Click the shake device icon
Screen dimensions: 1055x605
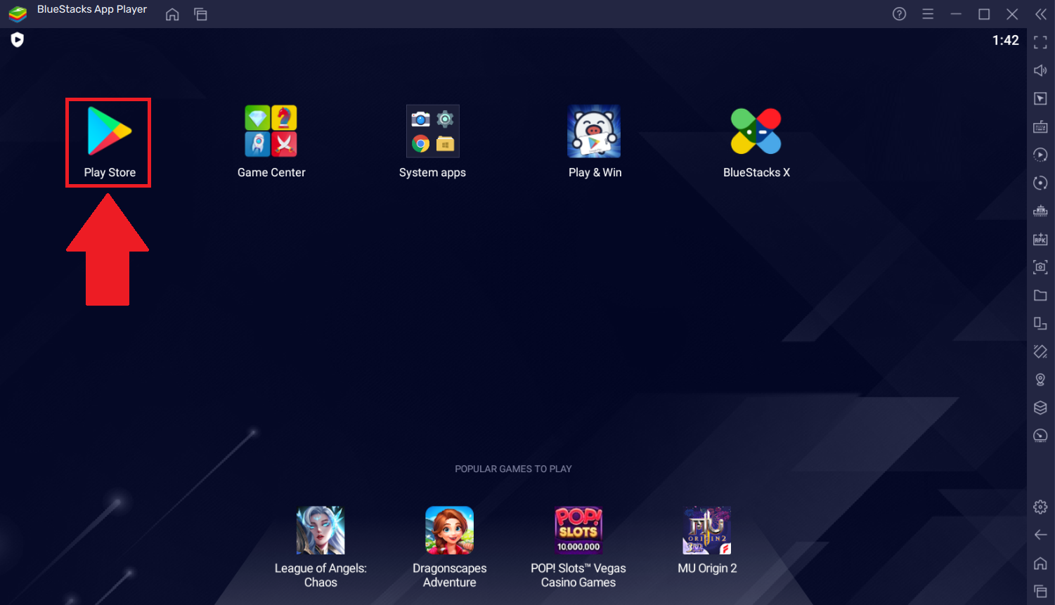tap(1040, 351)
